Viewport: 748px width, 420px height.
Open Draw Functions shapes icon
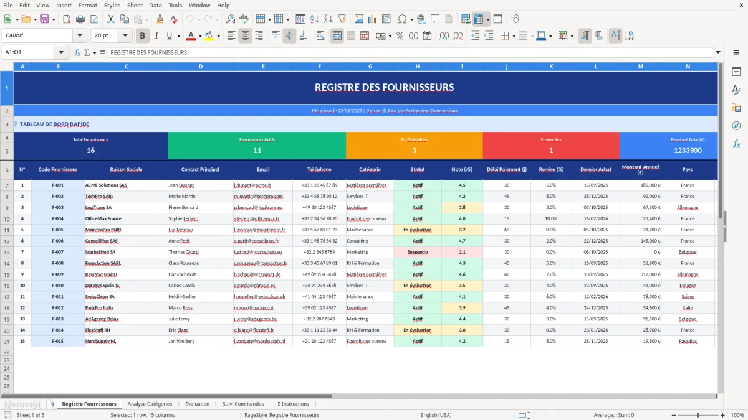point(515,19)
